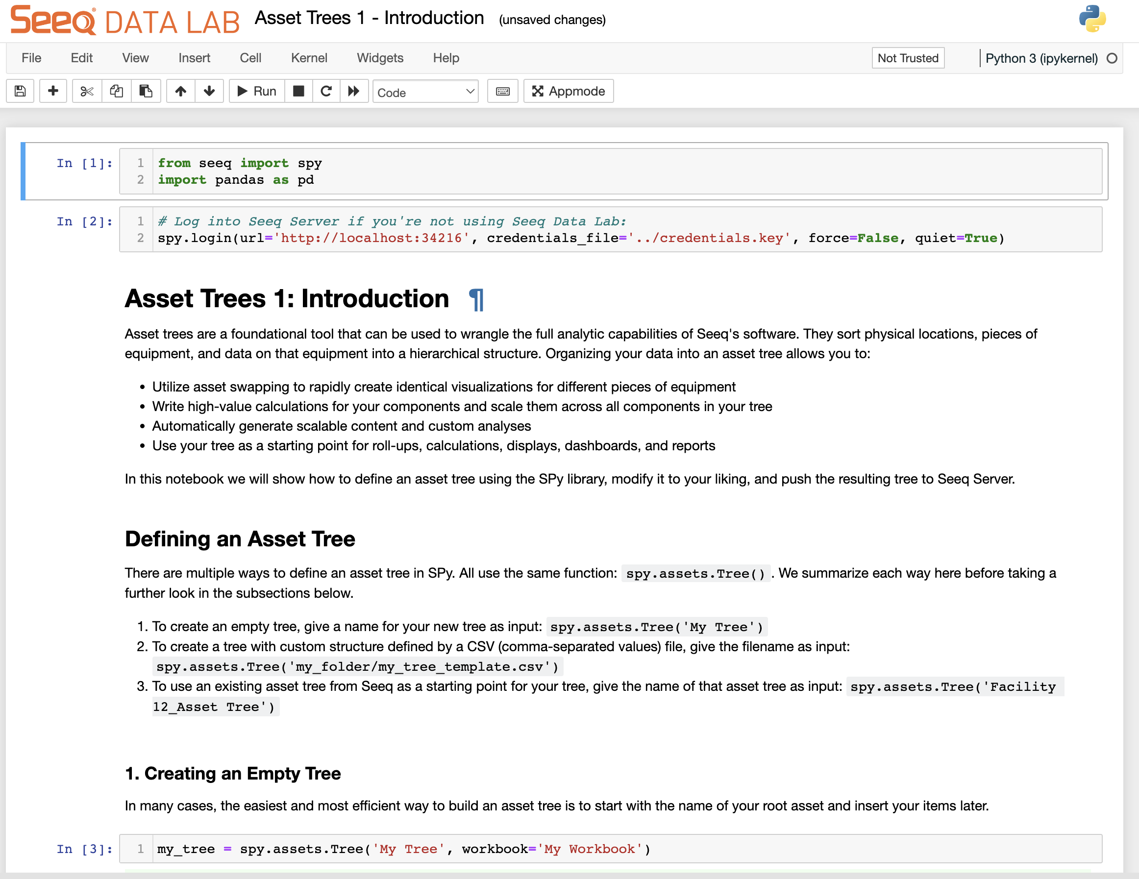Insert a new cell below with the plus icon
1139x879 pixels.
click(x=53, y=91)
